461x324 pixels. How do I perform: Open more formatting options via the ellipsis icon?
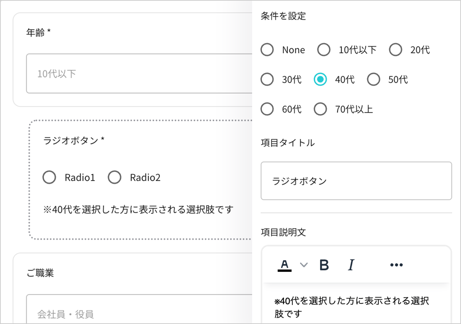(396, 265)
